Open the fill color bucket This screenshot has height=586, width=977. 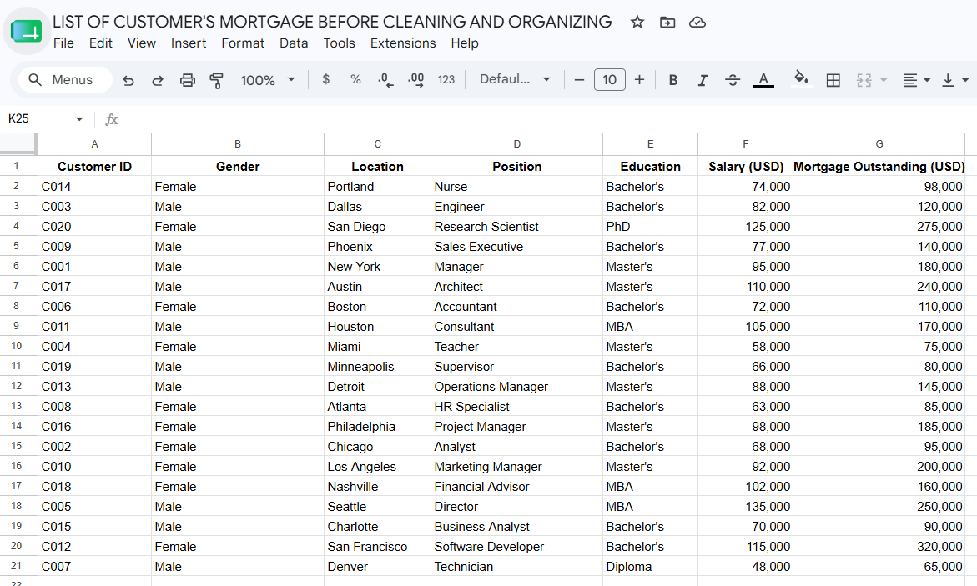[801, 79]
